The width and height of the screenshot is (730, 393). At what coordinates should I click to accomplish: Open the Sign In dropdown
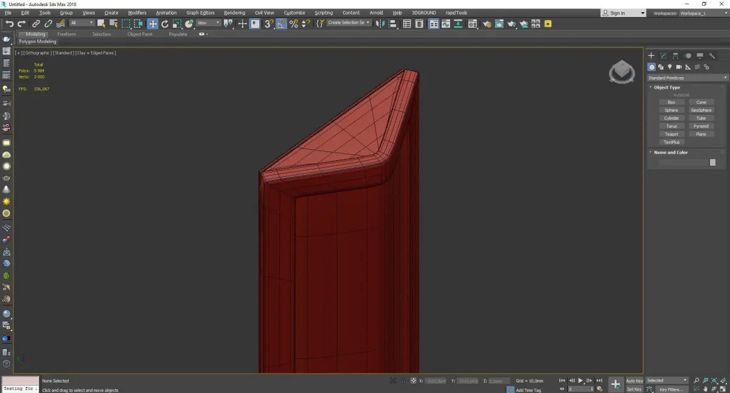pyautogui.click(x=624, y=13)
